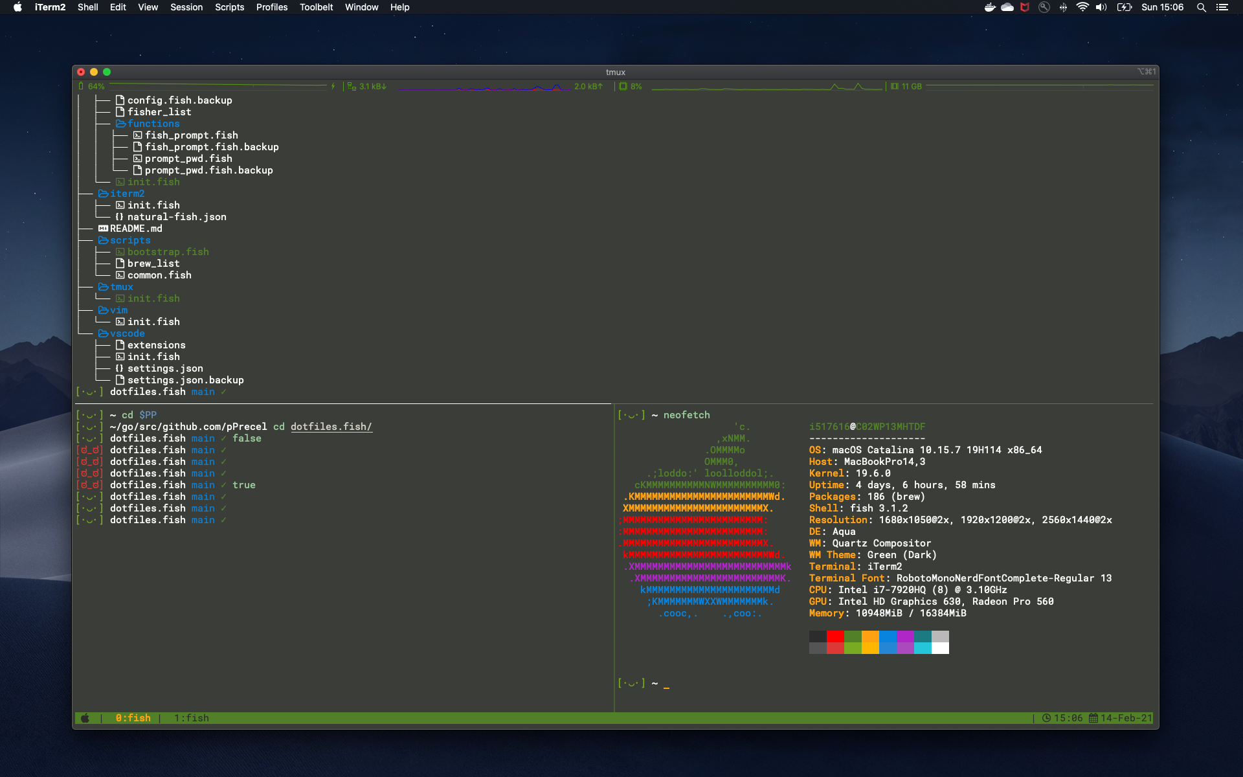Click the functions folder in tree
The height and width of the screenshot is (777, 1243).
[153, 124]
